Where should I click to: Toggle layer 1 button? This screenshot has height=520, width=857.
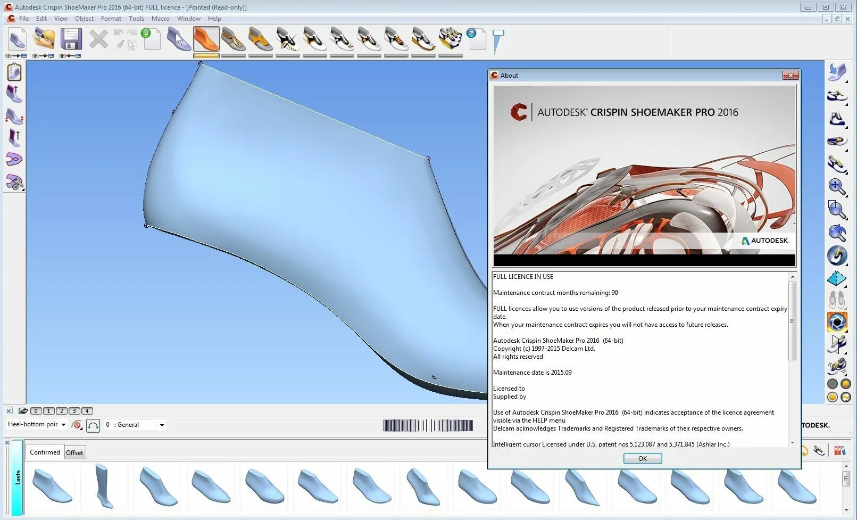(x=48, y=411)
